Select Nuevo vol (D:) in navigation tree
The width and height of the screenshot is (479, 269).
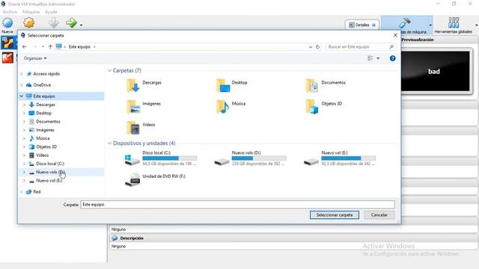[x=50, y=172]
